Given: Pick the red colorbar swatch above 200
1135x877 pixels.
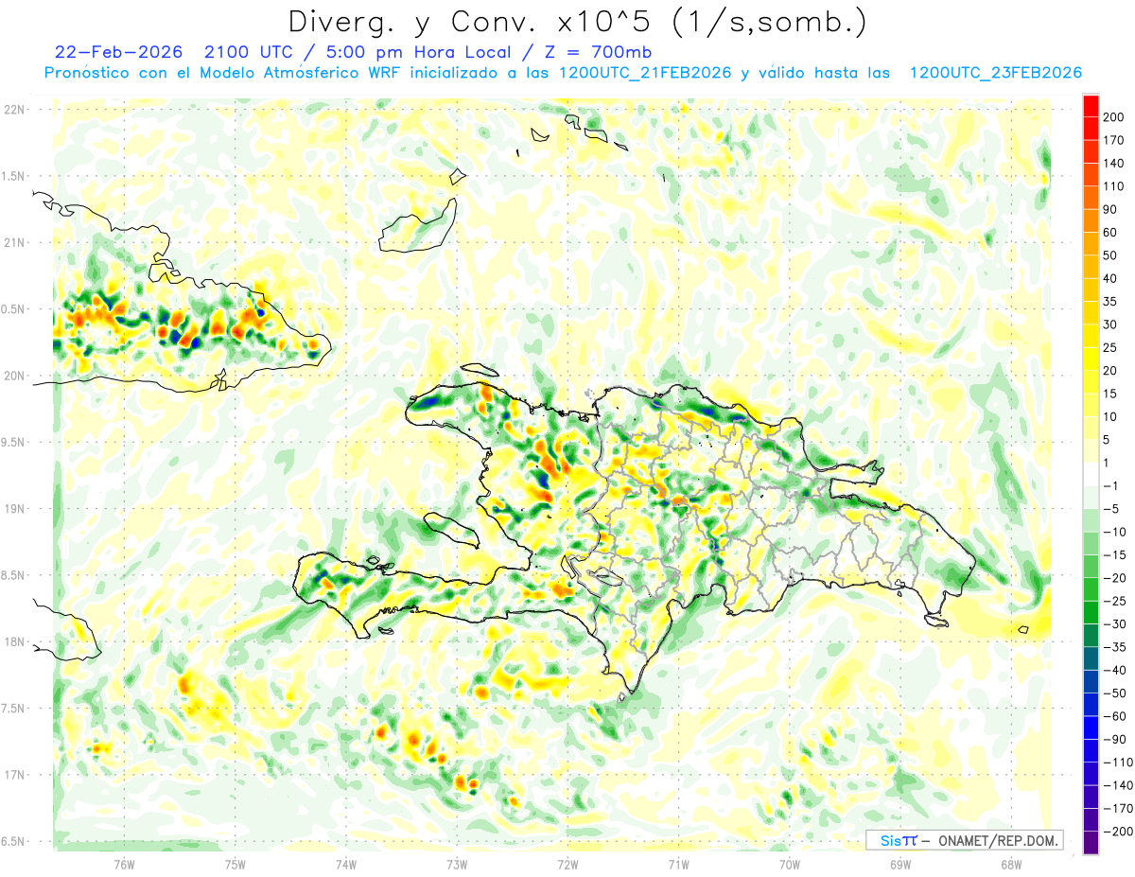Looking at the screenshot, I should click(x=1091, y=105).
